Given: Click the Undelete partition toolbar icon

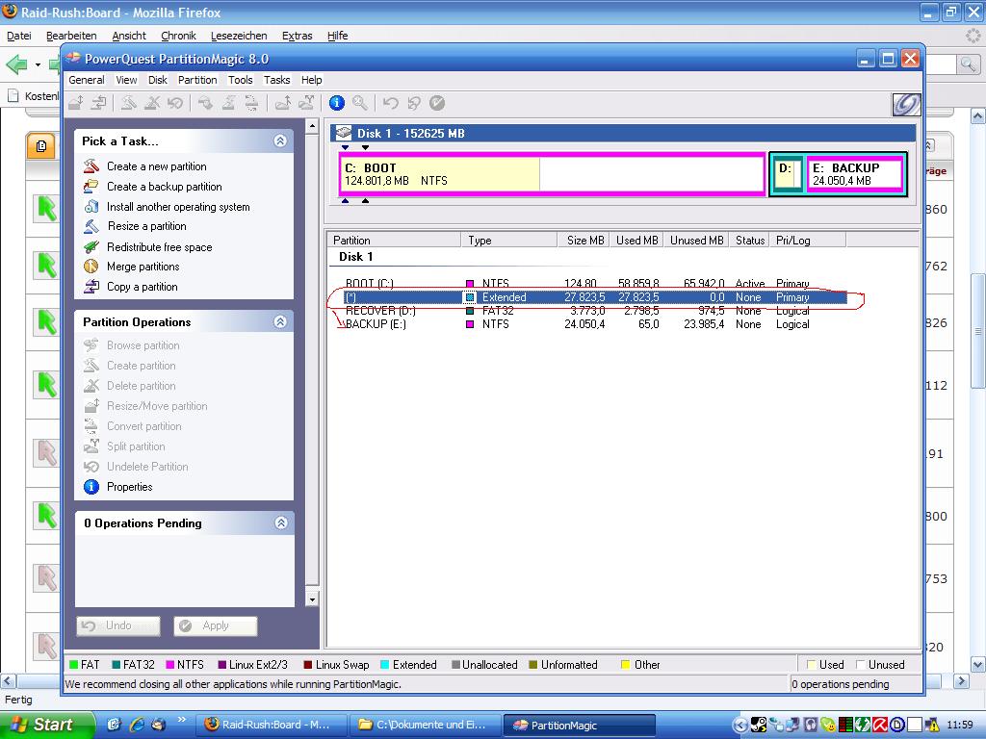Looking at the screenshot, I should tap(175, 103).
